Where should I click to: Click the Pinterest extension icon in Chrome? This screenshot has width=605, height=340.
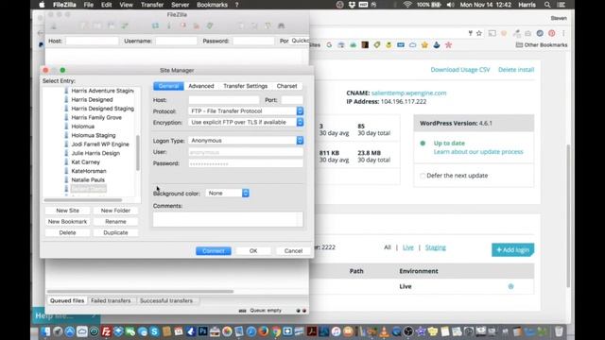pos(552,33)
